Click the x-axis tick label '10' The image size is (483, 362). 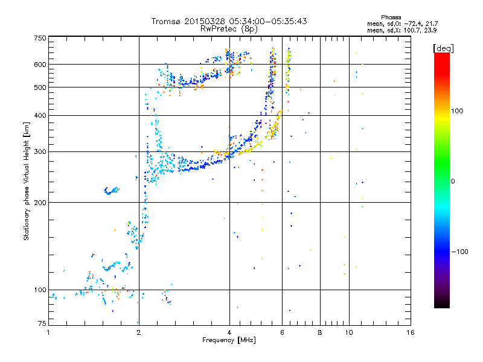(x=349, y=332)
